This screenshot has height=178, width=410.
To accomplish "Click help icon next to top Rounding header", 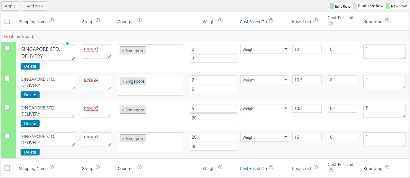I will tap(387, 21).
